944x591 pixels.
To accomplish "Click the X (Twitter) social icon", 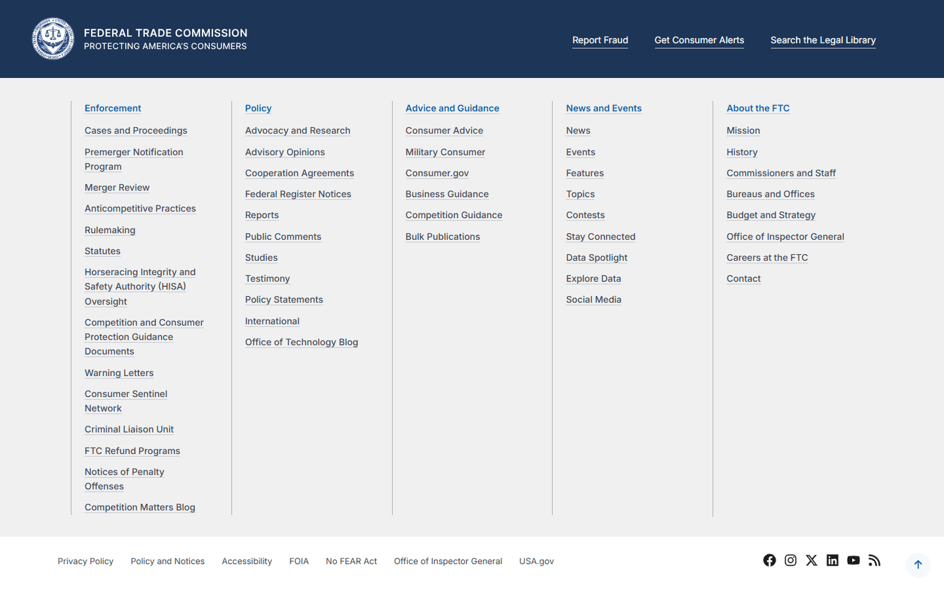I will 812,560.
